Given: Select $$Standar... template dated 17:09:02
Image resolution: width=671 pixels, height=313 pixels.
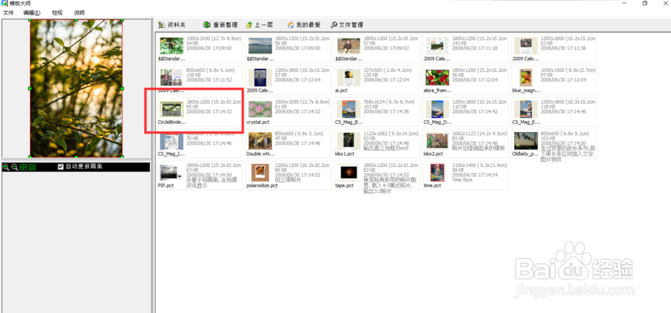Looking at the screenshot, I should pos(377,48).
